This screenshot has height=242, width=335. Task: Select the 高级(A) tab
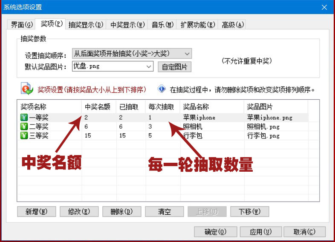[233, 25]
